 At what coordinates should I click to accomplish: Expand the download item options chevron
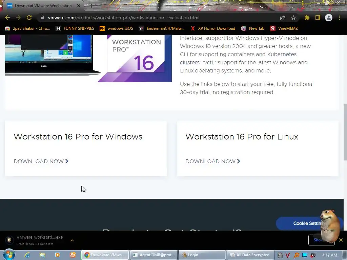click(72, 240)
